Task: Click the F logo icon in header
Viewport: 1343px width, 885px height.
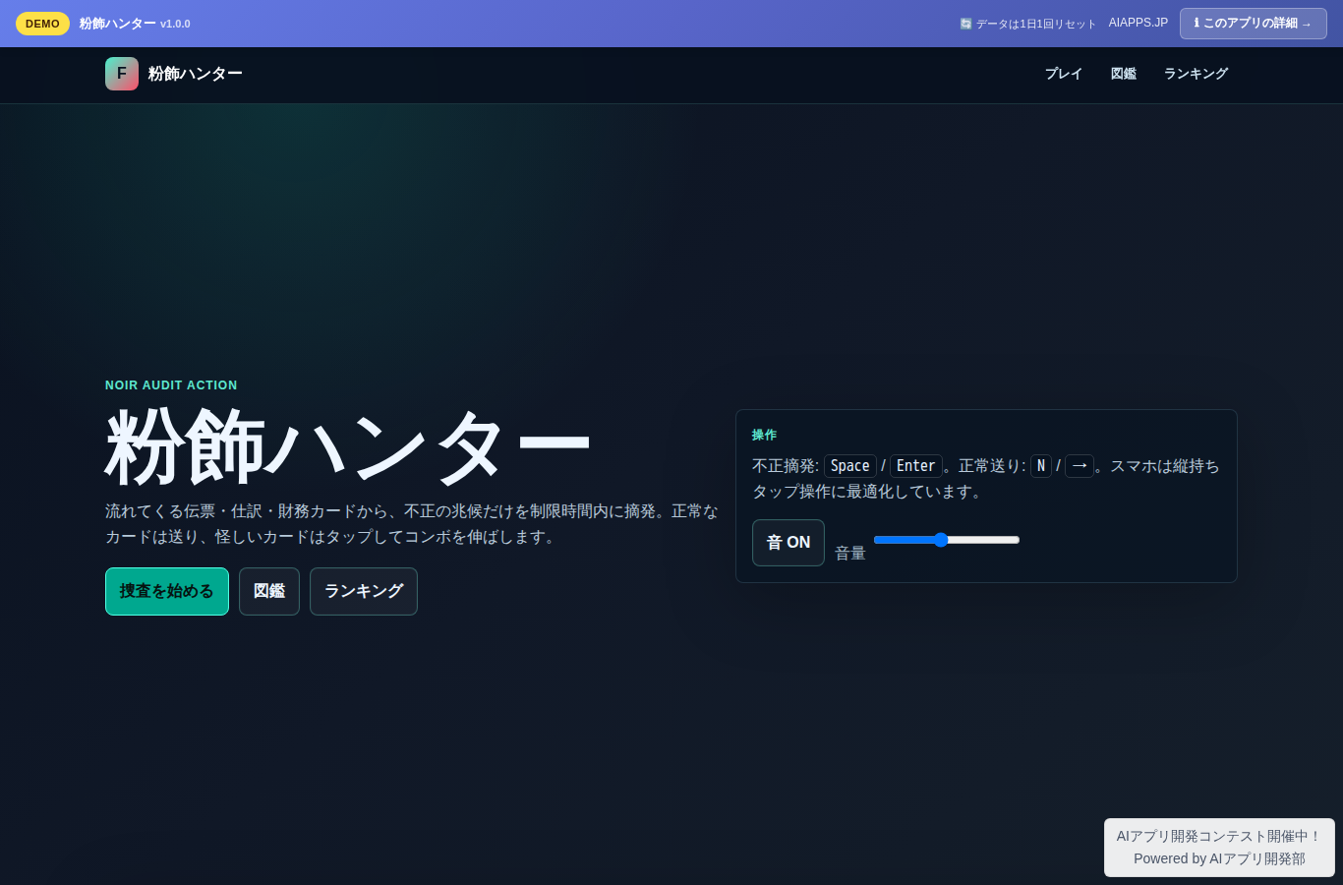Action: [122, 74]
